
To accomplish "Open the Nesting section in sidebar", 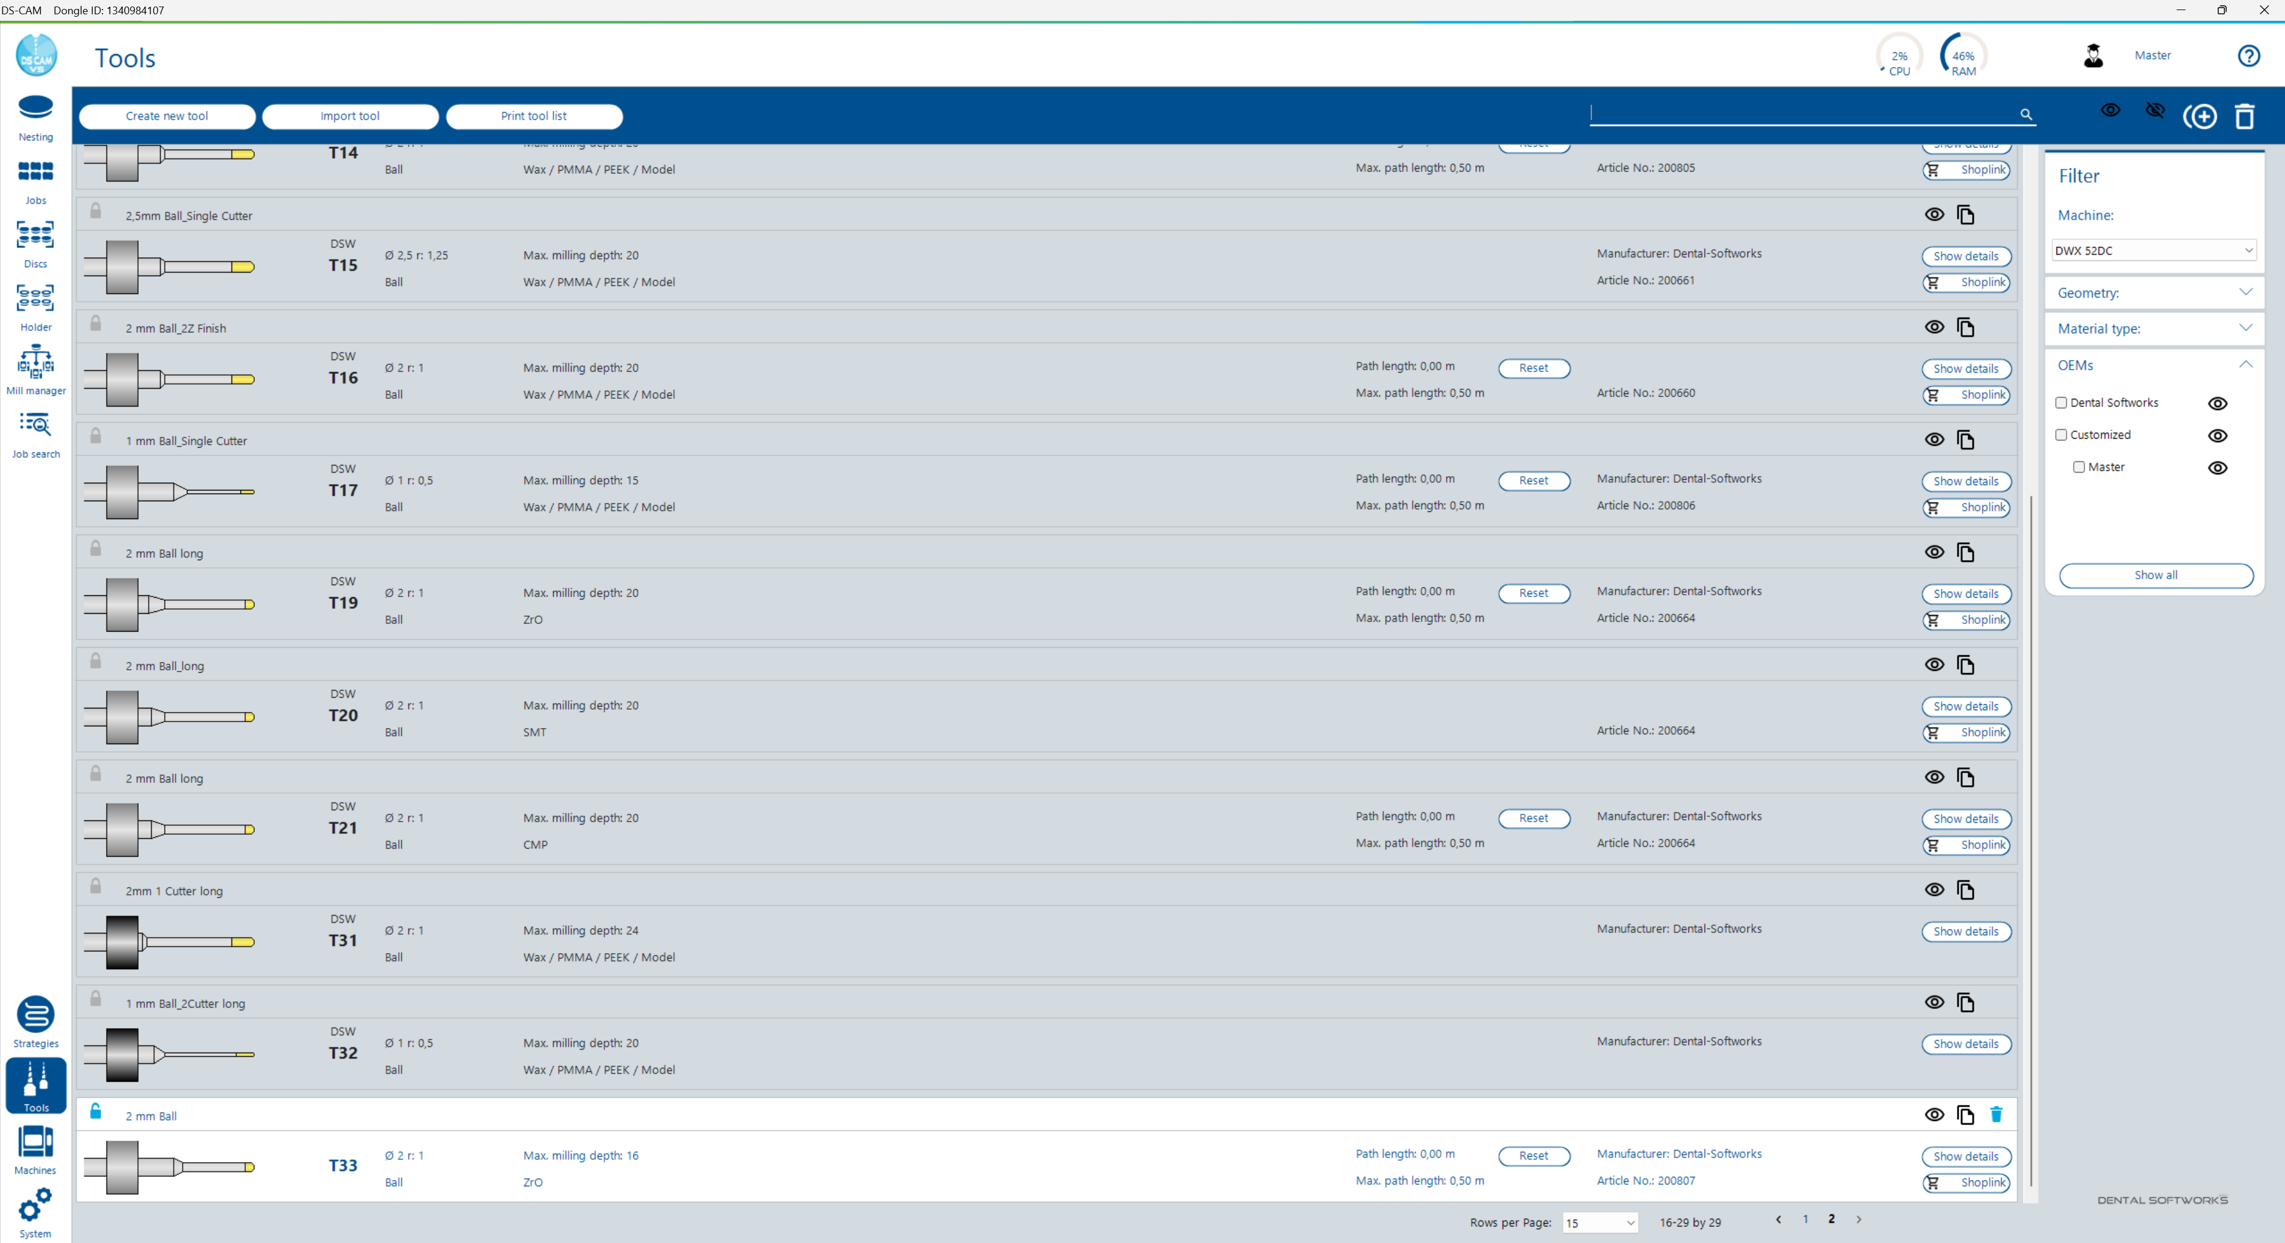I will click(x=36, y=117).
